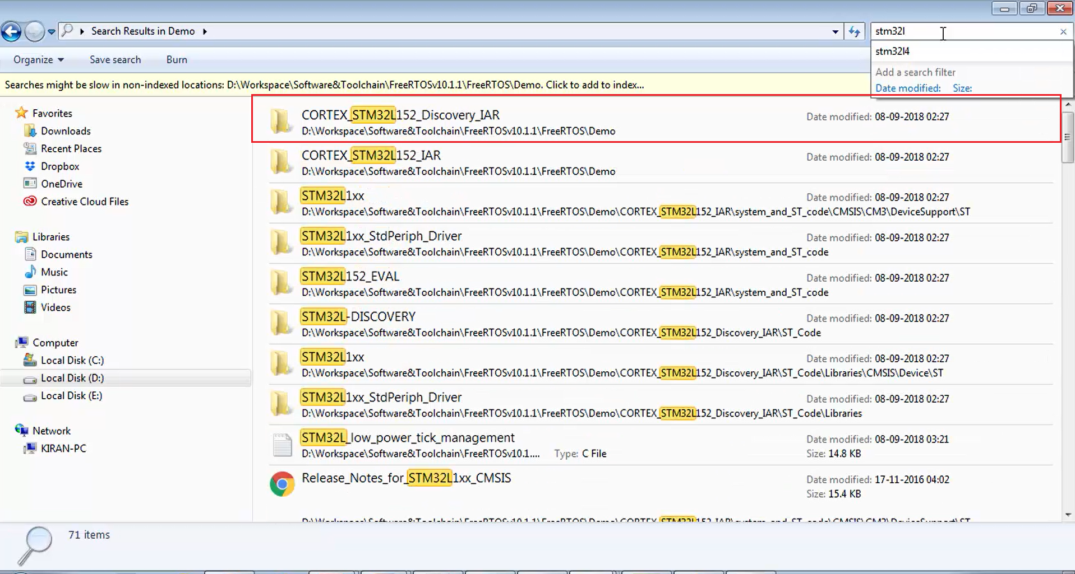Click the Back navigation arrow

point(11,31)
